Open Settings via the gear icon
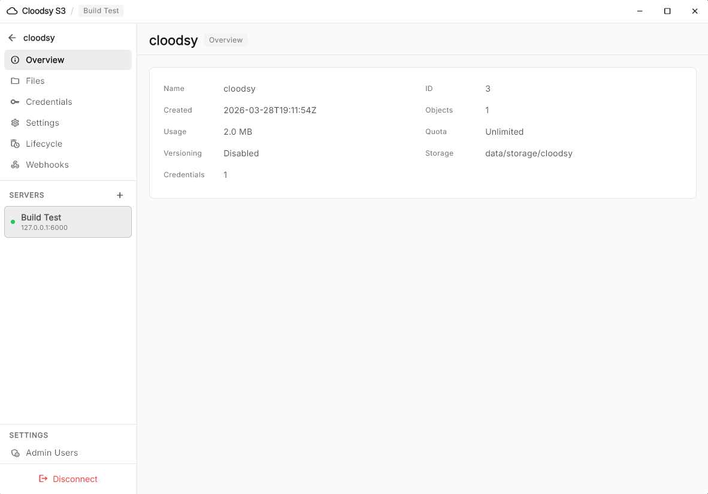This screenshot has width=708, height=494. click(x=14, y=123)
